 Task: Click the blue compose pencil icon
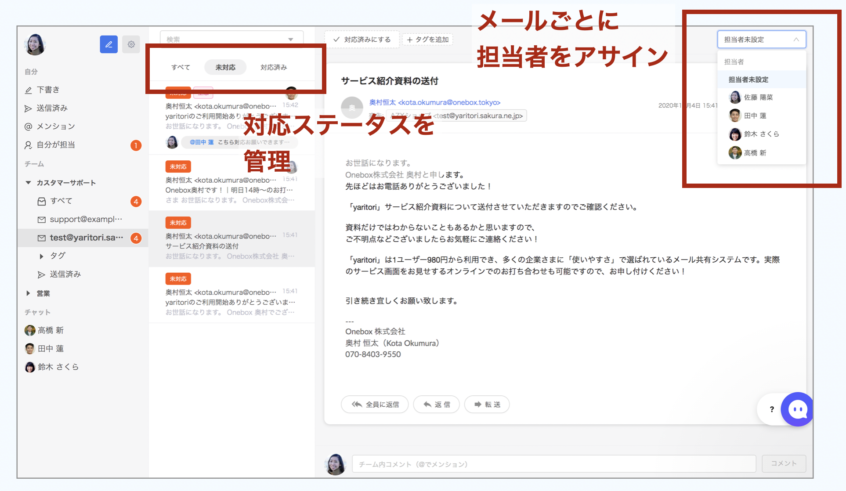point(108,44)
